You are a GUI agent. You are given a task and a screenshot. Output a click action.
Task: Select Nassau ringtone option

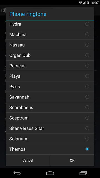click(50, 45)
